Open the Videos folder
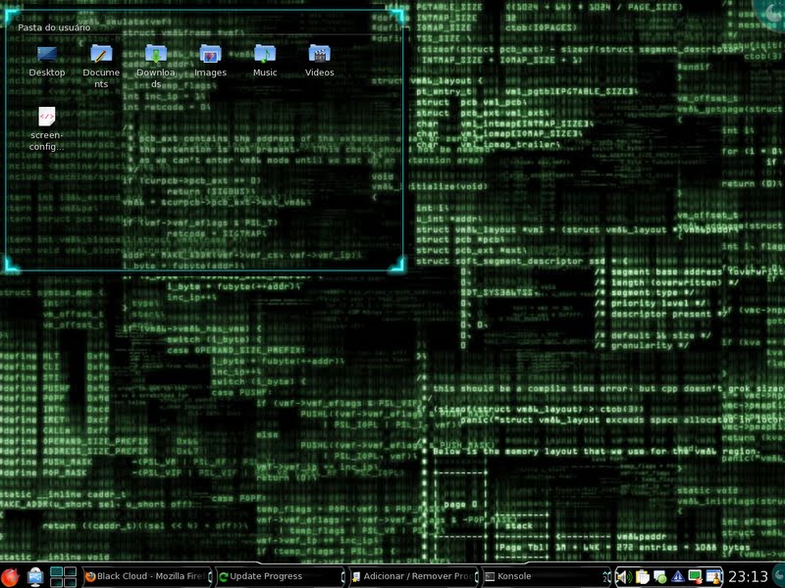785x588 pixels. [x=320, y=54]
